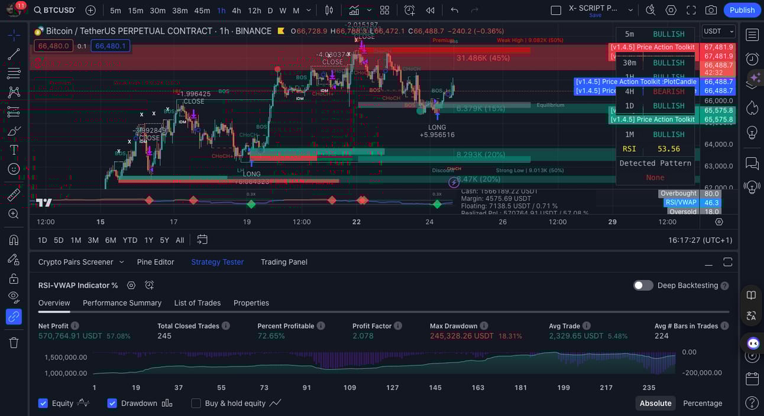Click the compare or add symbol plus icon

[x=90, y=10]
